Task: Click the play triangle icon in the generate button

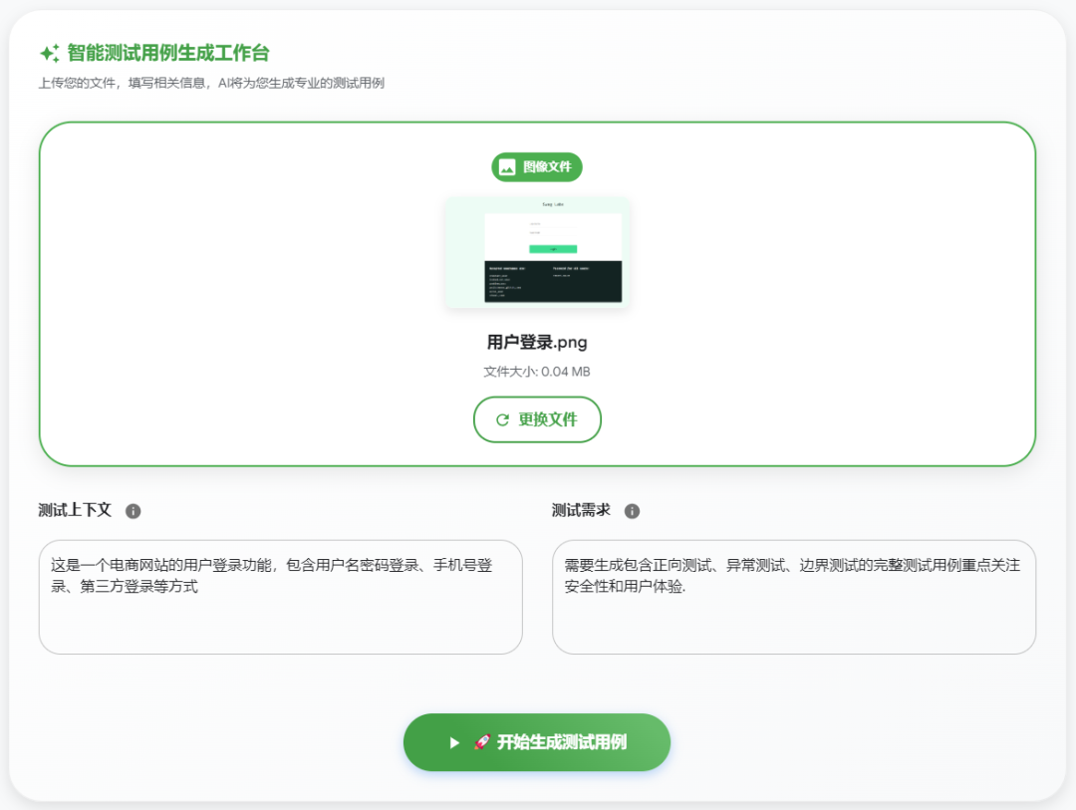Action: [453, 742]
